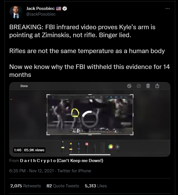178x195 pixels.
Task: Click the undo arrow icon in video
Action: click(129, 86)
